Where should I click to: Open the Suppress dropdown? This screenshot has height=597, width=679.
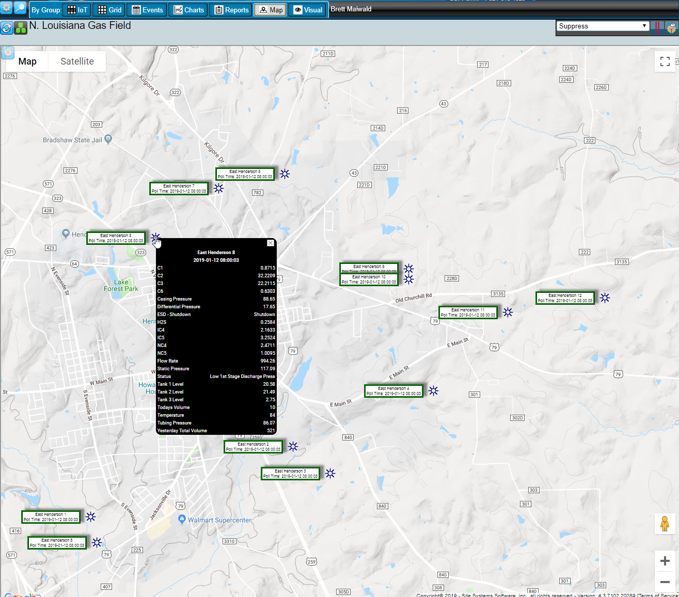coord(602,26)
